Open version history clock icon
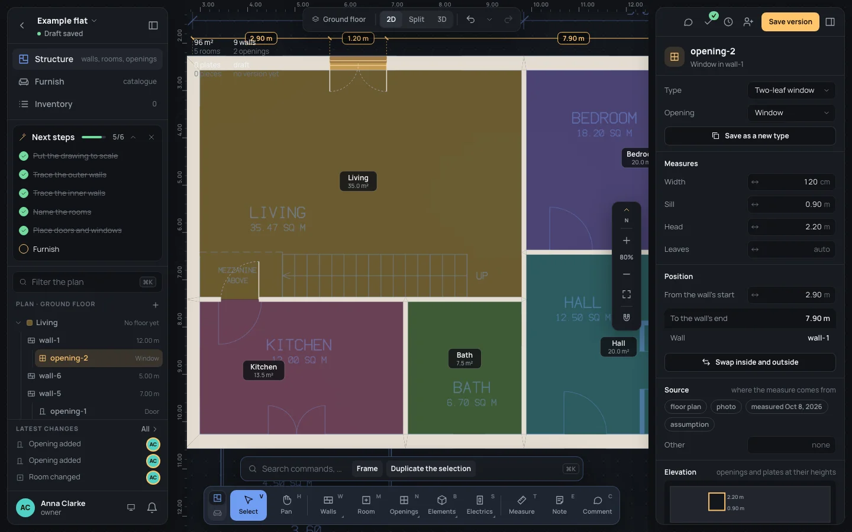This screenshot has height=532, width=852. point(728,22)
